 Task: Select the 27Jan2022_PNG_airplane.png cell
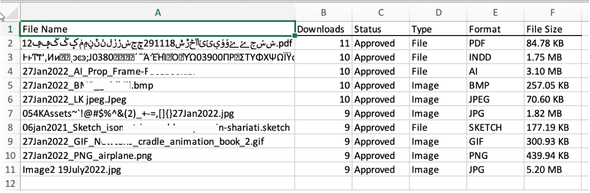[157, 155]
